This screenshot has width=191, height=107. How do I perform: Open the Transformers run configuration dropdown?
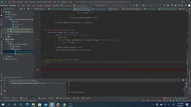pyautogui.click(x=101, y=5)
